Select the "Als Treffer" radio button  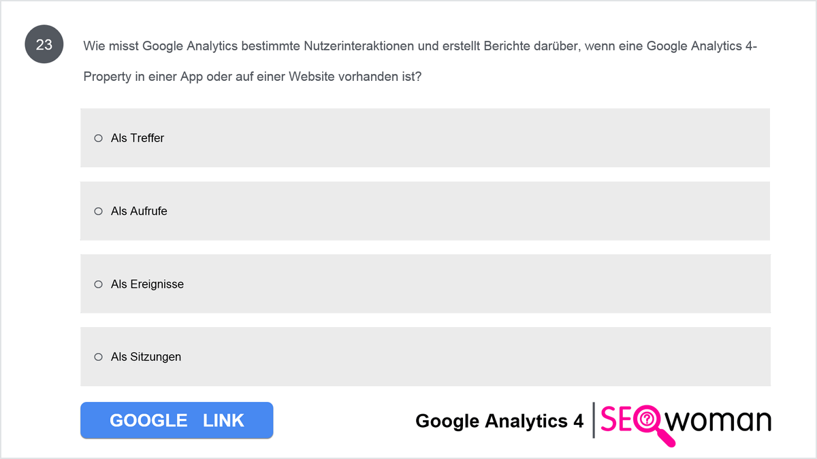coord(98,138)
